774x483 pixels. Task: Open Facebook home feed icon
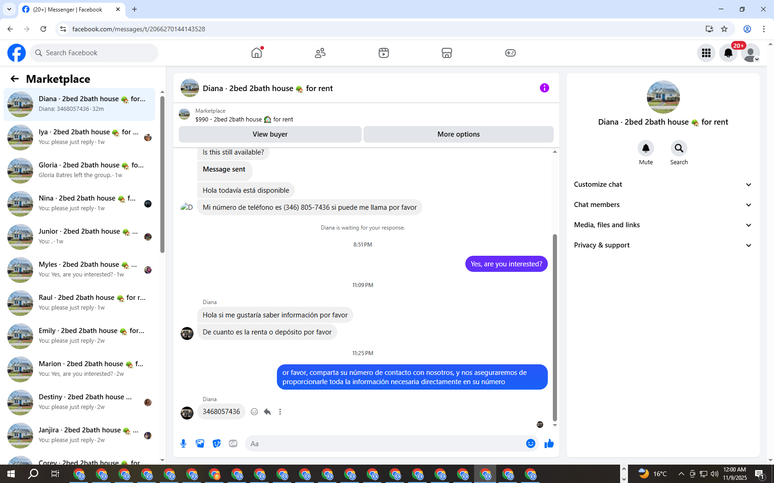(257, 53)
